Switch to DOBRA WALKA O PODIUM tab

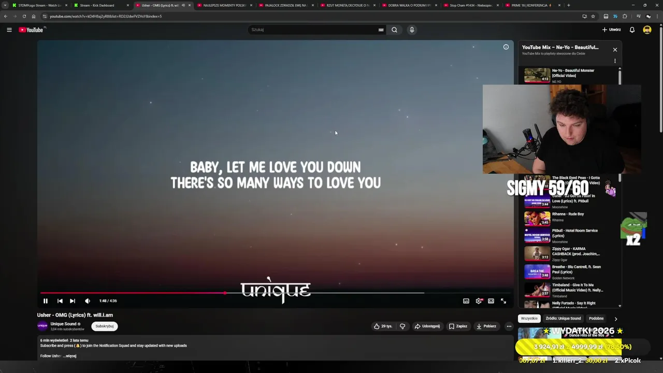coord(409,5)
